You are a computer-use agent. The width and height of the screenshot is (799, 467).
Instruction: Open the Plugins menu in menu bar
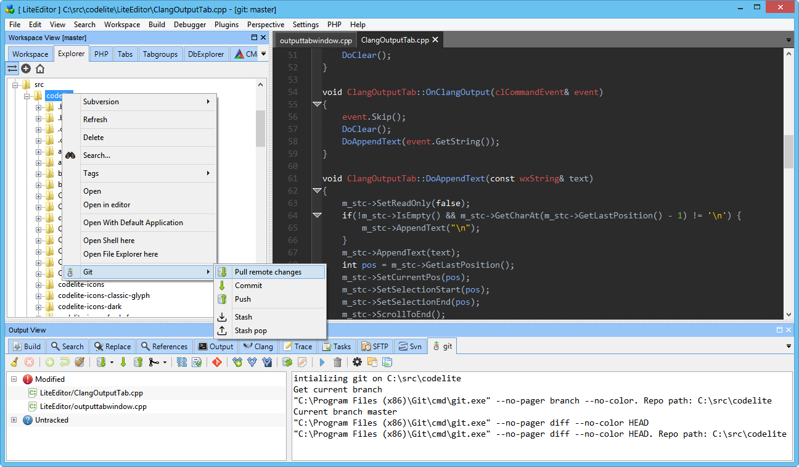226,25
